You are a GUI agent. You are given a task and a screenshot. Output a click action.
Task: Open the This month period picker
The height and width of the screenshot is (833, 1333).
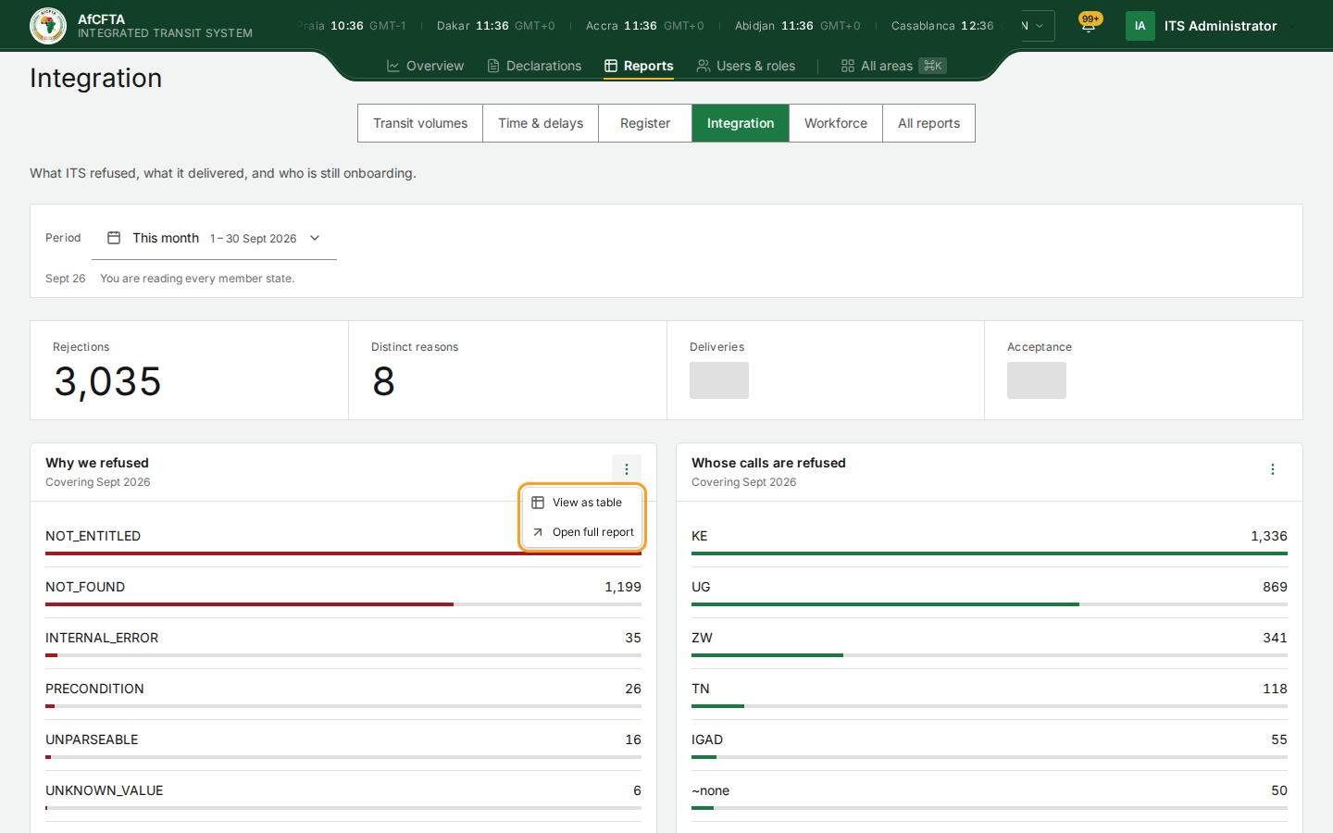point(214,238)
